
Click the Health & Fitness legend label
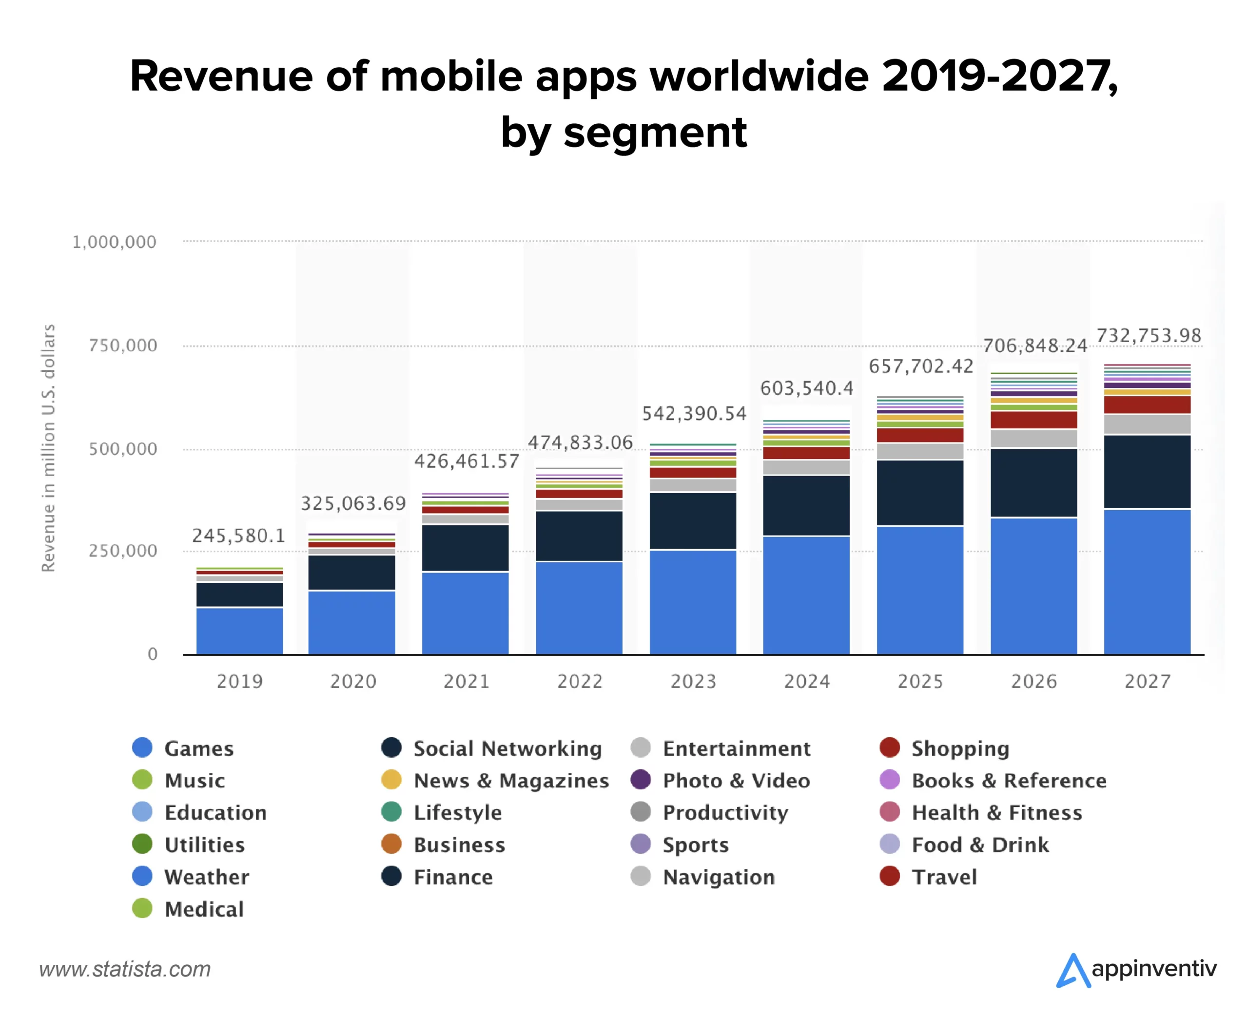pyautogui.click(x=997, y=813)
